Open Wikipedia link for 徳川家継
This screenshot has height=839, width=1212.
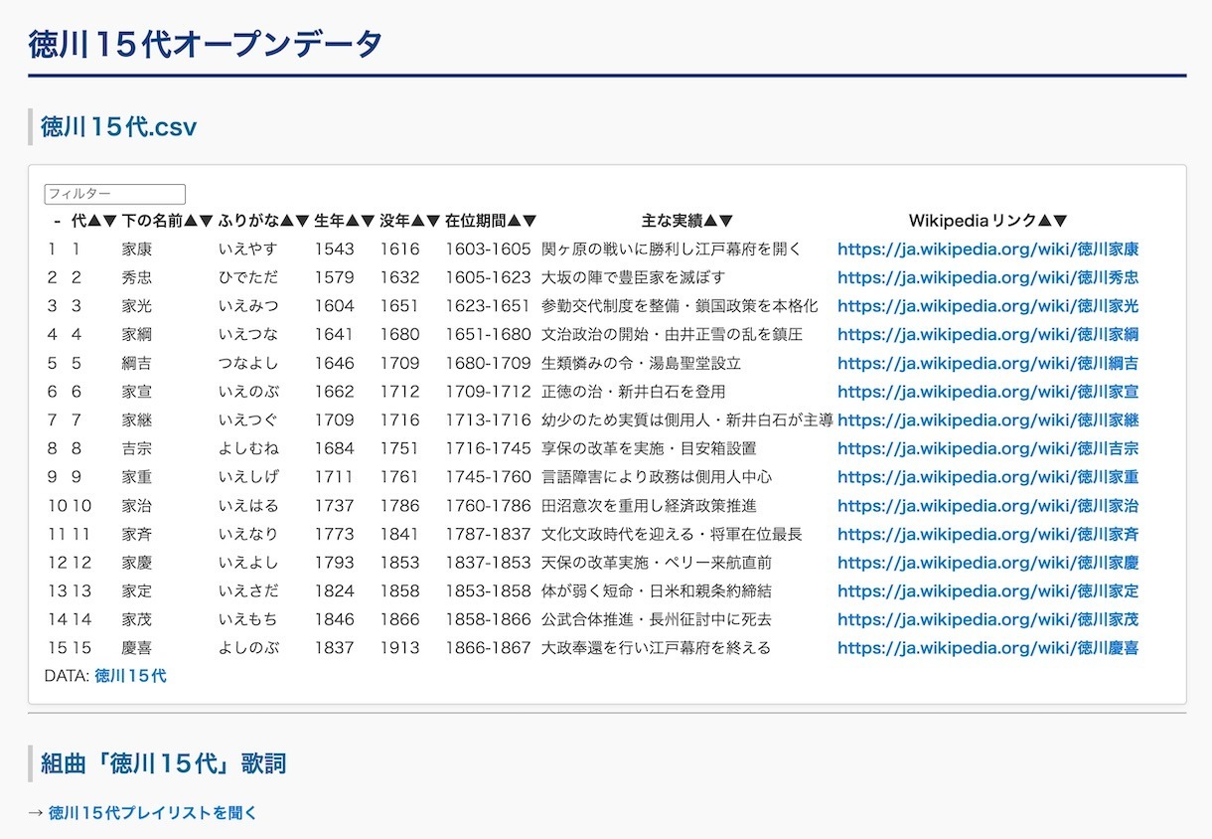pyautogui.click(x=988, y=420)
